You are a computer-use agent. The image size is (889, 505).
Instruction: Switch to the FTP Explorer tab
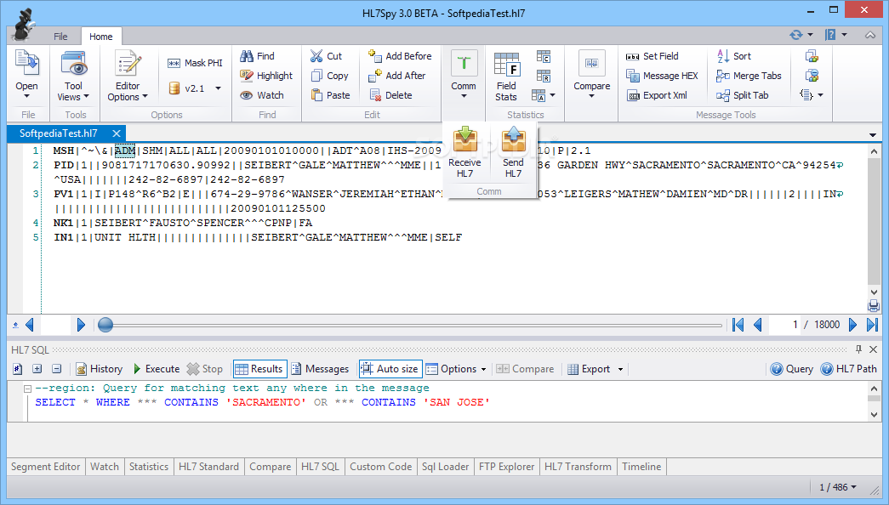pyautogui.click(x=506, y=467)
